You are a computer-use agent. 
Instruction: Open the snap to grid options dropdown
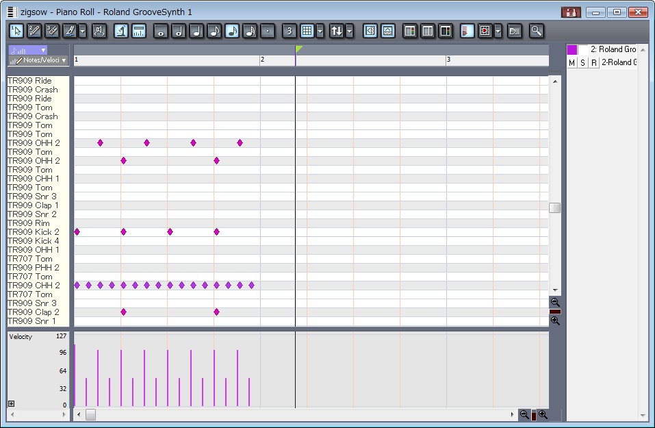[x=320, y=31]
